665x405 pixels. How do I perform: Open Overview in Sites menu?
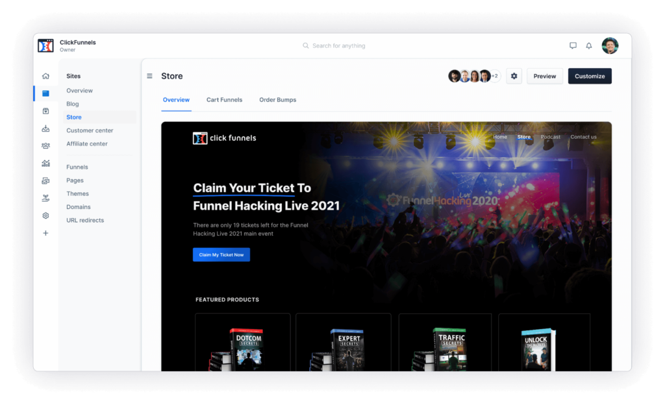[79, 91]
